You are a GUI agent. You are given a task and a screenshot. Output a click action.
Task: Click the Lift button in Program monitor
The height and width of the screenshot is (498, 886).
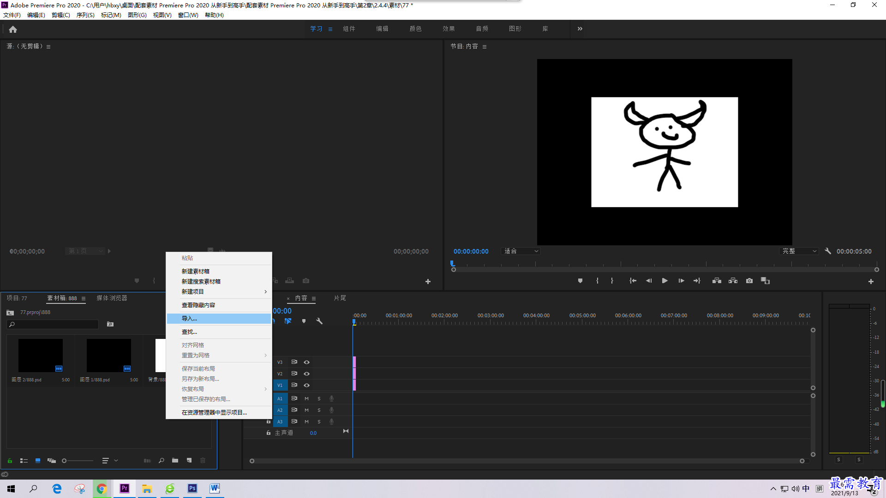click(717, 281)
